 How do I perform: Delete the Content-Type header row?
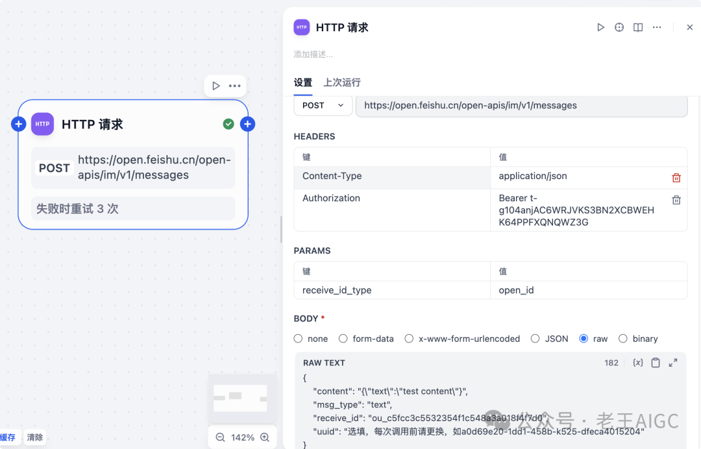[x=676, y=178]
